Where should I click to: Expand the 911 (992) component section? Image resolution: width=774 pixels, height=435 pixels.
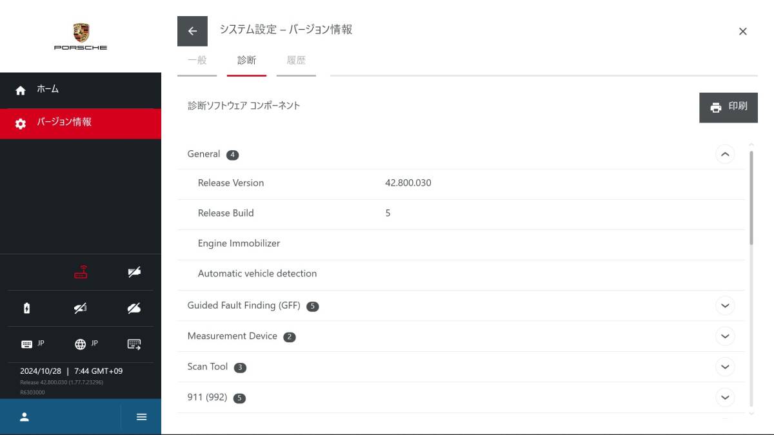tap(725, 398)
